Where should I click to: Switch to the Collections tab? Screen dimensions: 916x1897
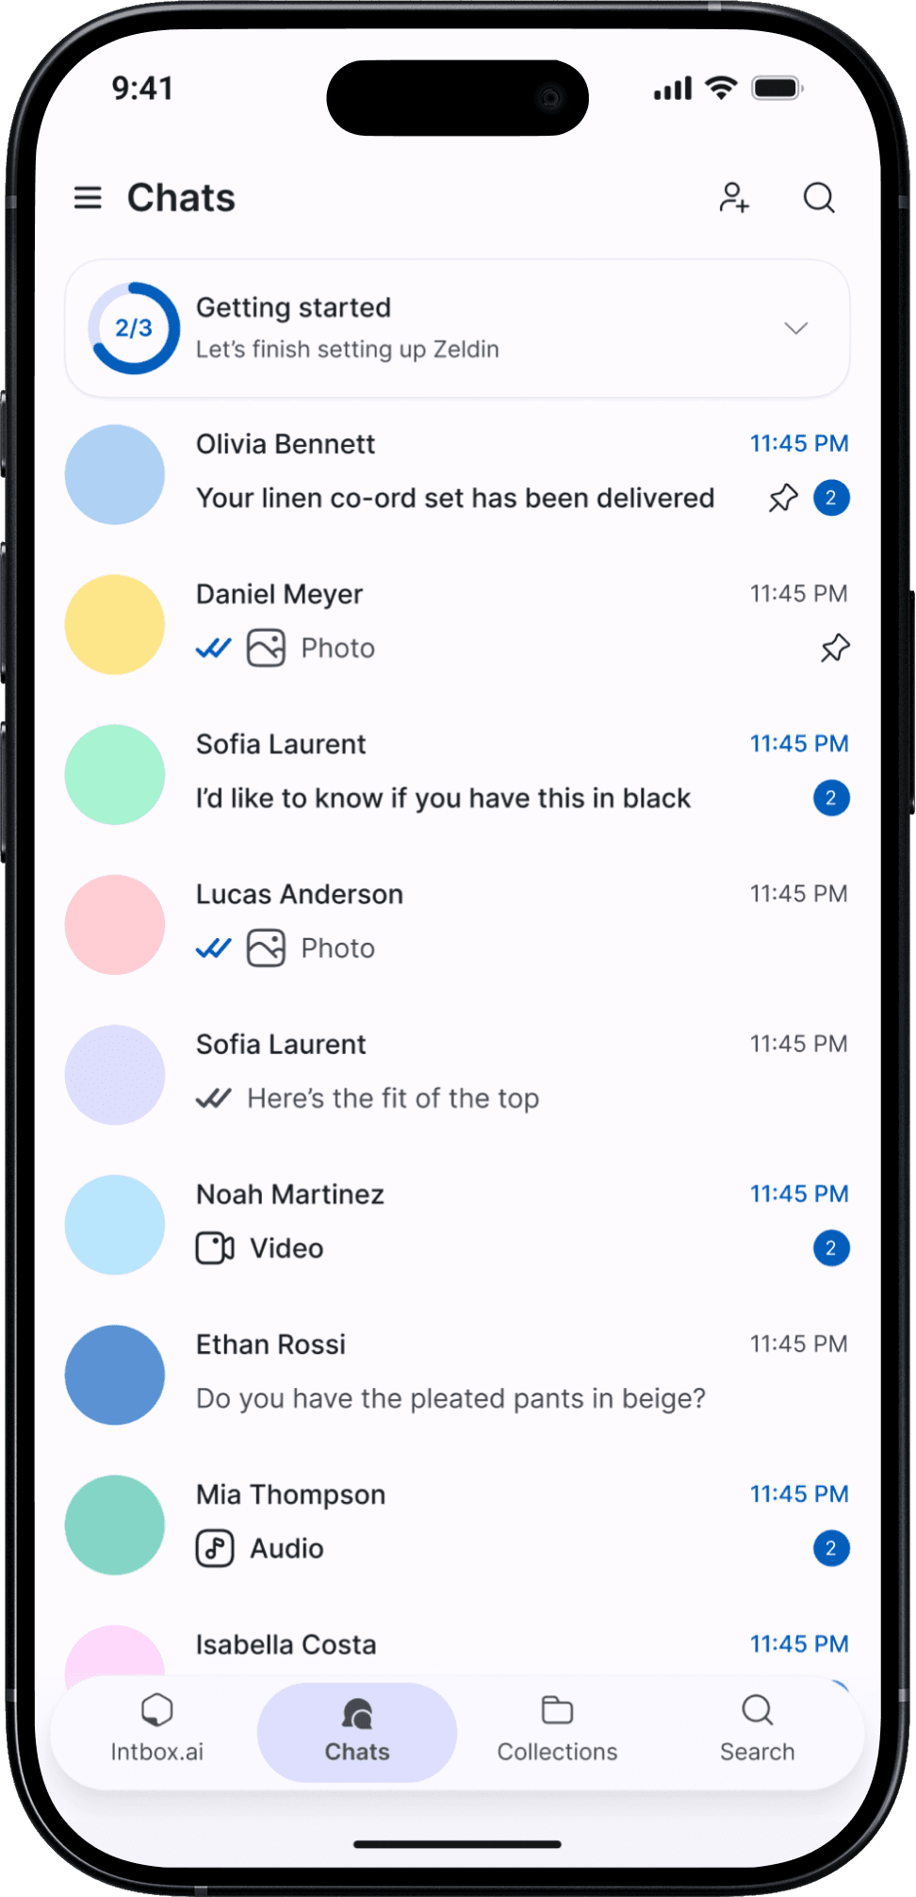[x=557, y=1731]
